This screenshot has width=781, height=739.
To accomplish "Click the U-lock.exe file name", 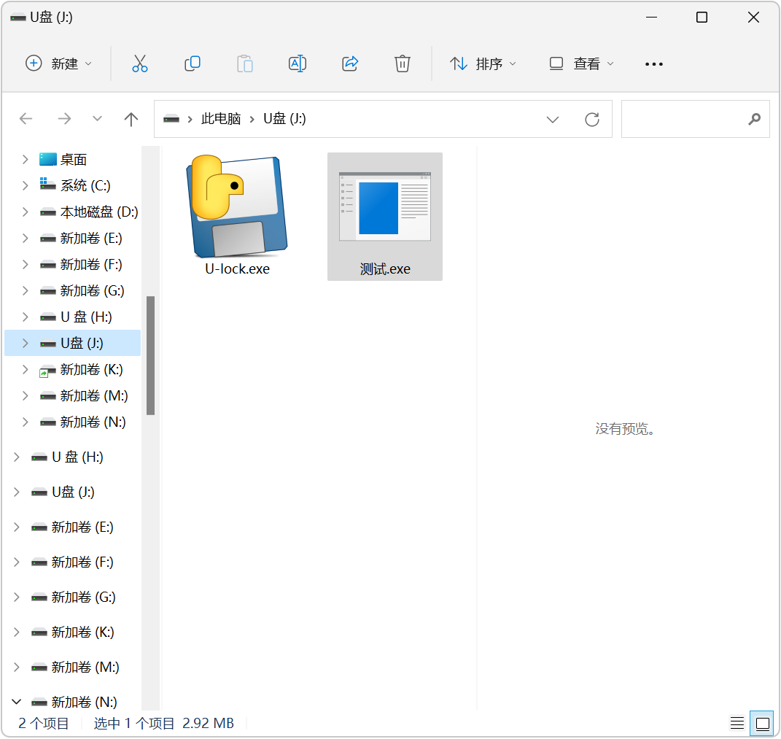I will [x=237, y=268].
